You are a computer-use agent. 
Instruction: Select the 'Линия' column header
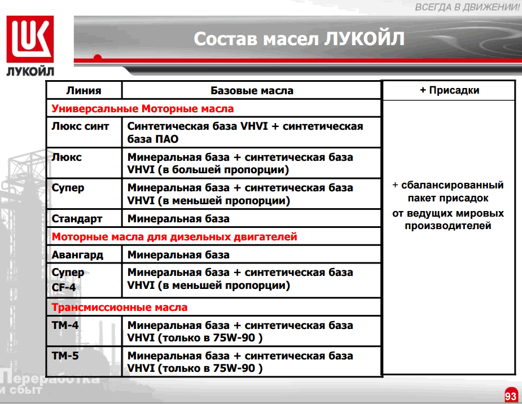coord(84,90)
